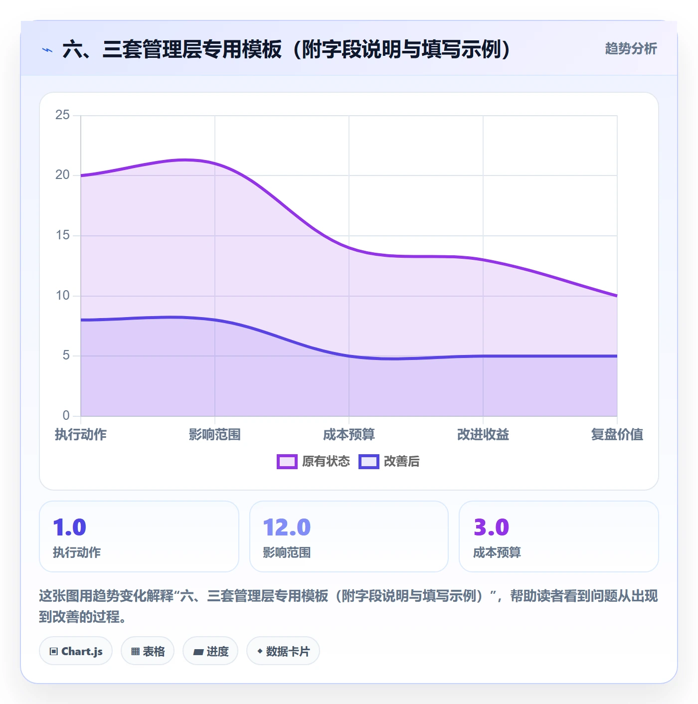
Task: Click the 影响范围 x-axis label
Action: pos(215,434)
